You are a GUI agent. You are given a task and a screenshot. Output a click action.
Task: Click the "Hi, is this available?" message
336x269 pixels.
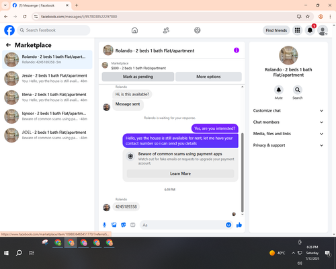(x=132, y=94)
